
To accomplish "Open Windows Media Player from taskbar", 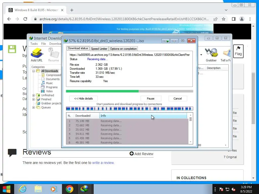I will [53, 189].
